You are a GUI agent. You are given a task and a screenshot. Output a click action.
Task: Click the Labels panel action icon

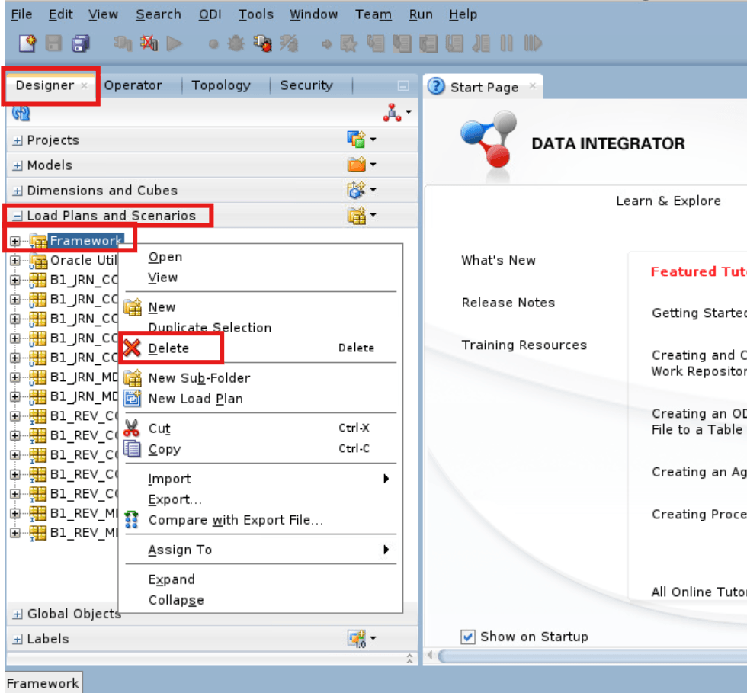pos(357,639)
